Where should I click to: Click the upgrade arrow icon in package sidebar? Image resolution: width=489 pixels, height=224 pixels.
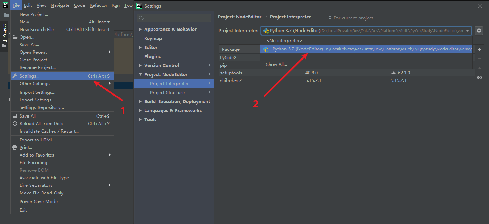(480, 68)
